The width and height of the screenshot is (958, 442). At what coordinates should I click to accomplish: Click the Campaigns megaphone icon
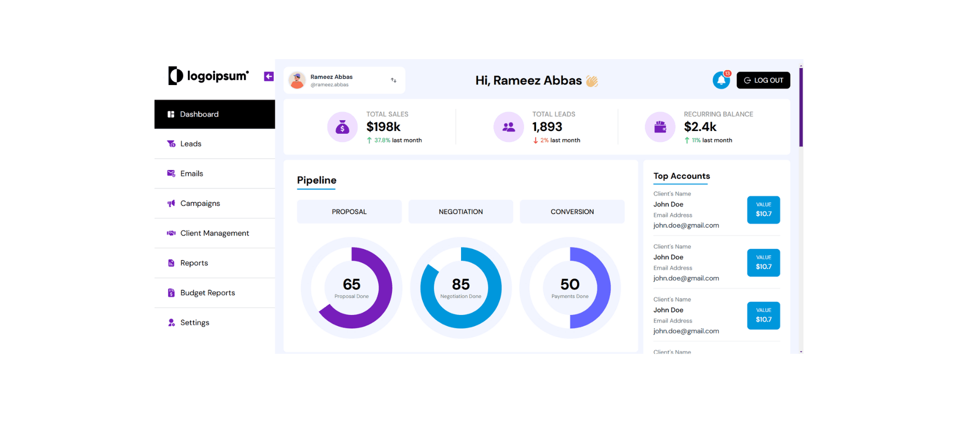tap(171, 203)
